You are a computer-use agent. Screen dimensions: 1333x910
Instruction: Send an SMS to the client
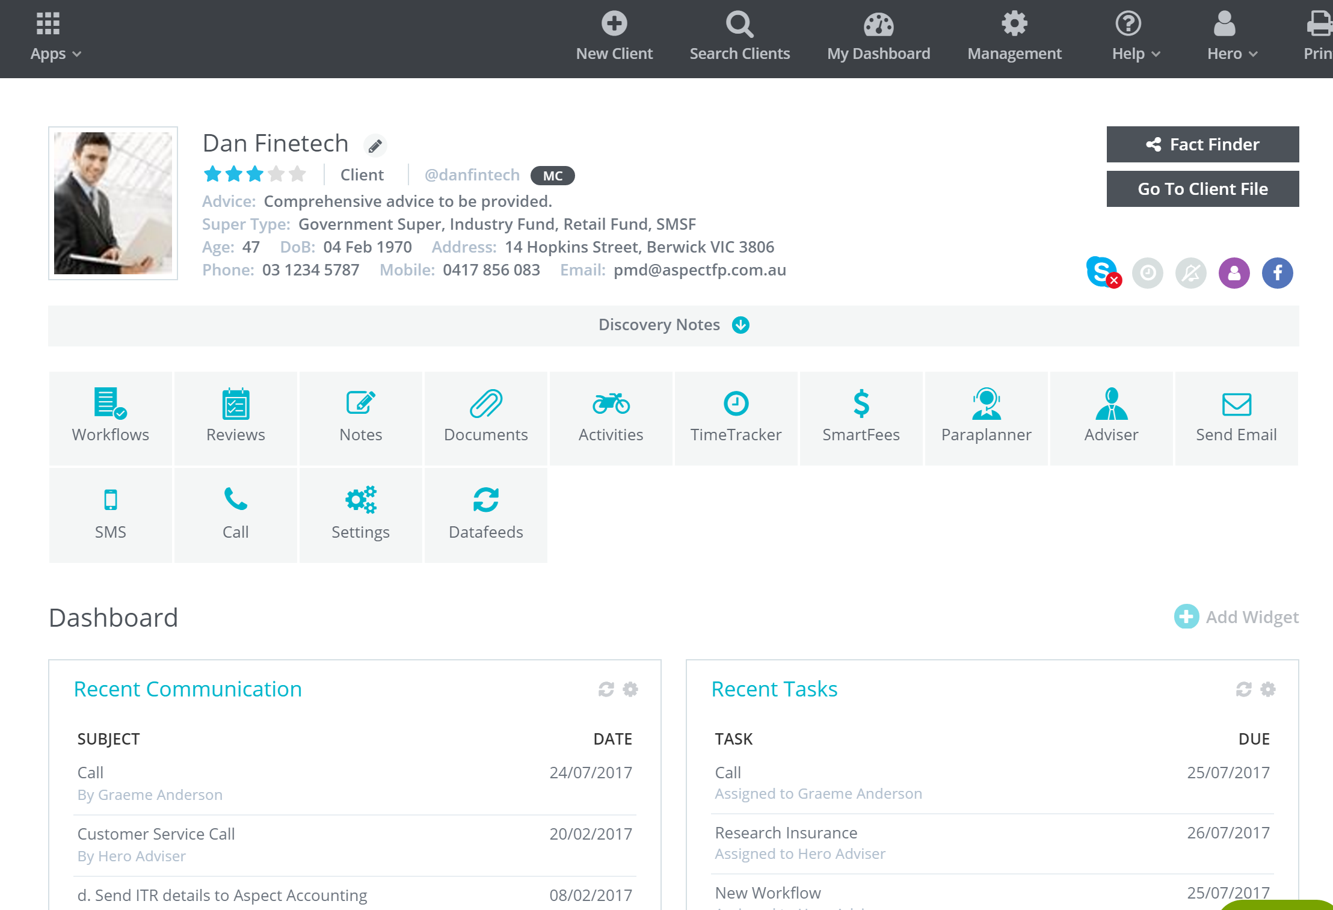coord(111,514)
